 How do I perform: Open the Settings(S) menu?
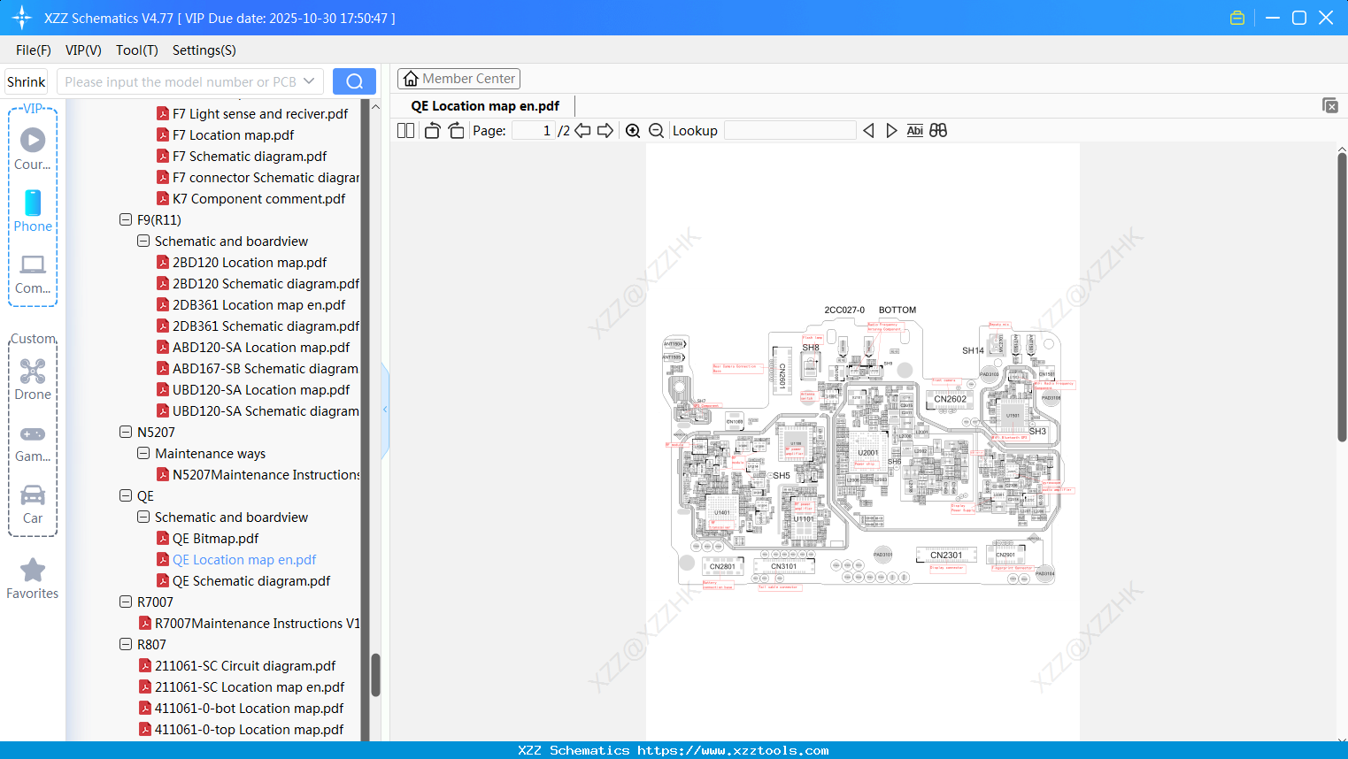pos(204,50)
